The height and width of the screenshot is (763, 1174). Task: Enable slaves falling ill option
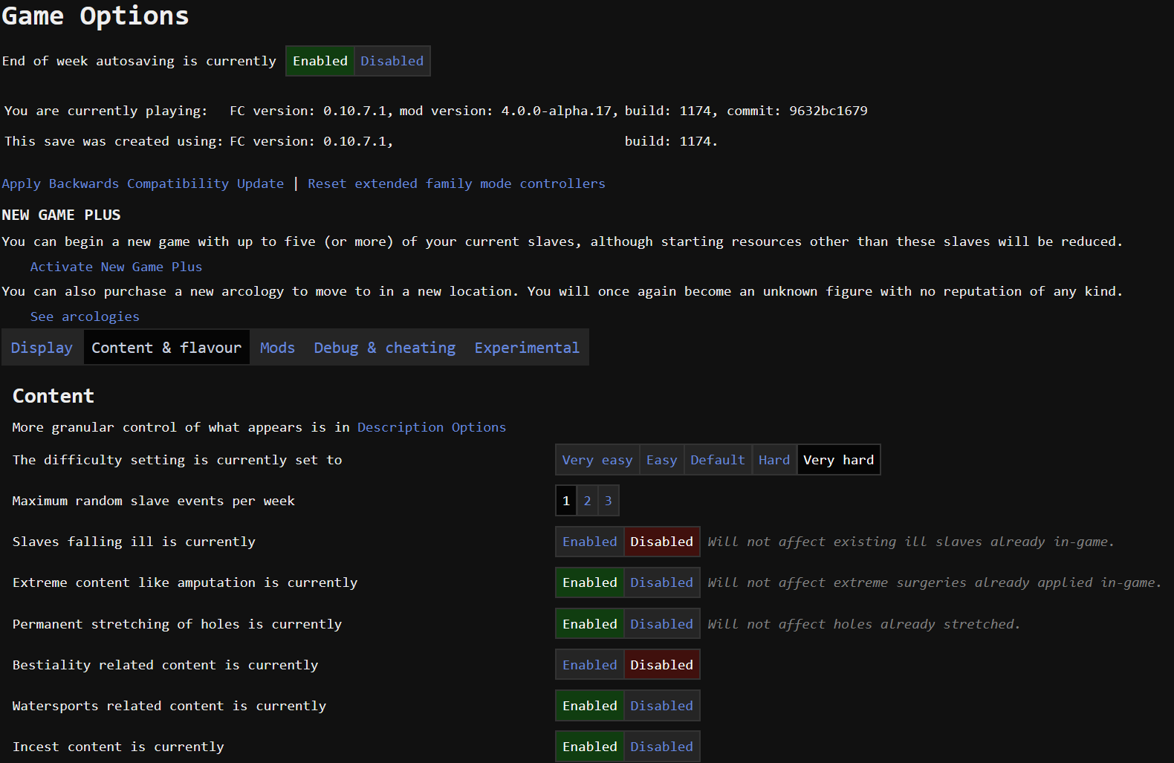pos(589,542)
